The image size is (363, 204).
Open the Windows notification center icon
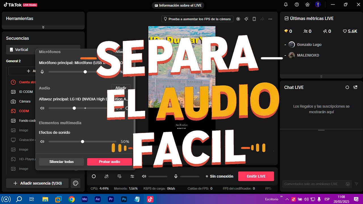click(x=356, y=199)
